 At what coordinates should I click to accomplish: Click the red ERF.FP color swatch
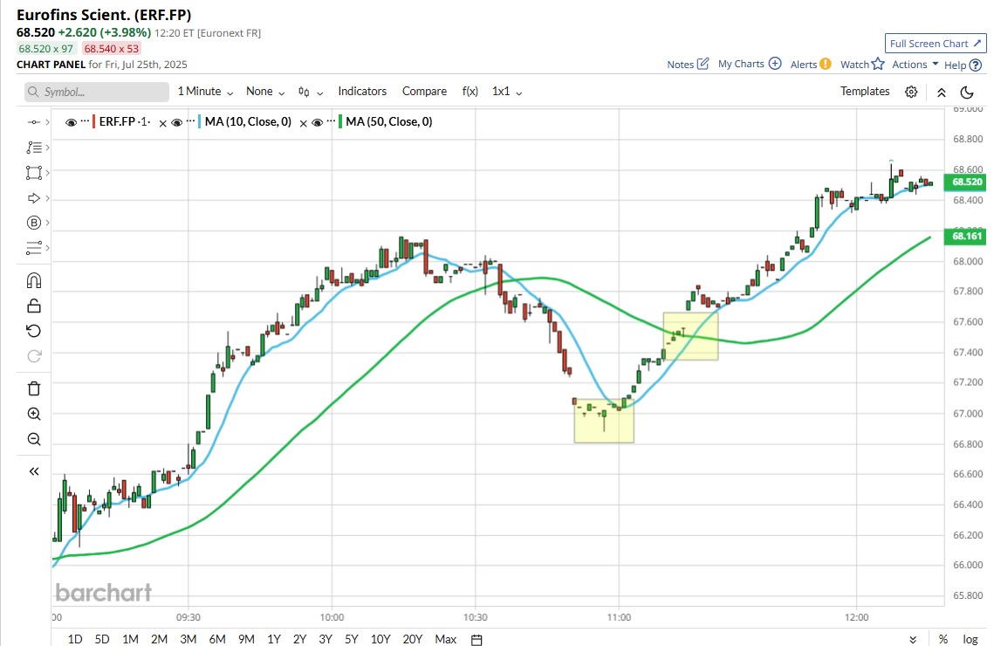coord(94,121)
